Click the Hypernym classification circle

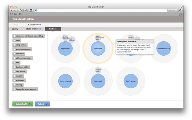65,49
